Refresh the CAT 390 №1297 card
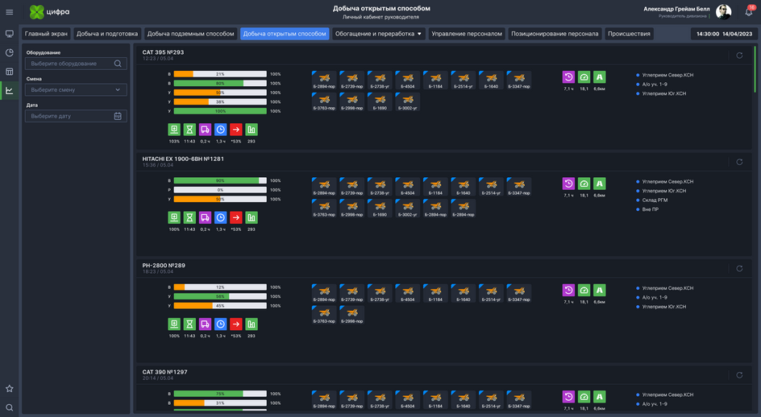The height and width of the screenshot is (417, 761). [x=739, y=375]
